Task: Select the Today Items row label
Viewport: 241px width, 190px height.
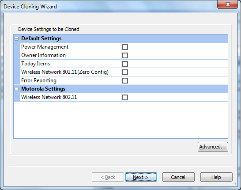Action: click(35, 64)
